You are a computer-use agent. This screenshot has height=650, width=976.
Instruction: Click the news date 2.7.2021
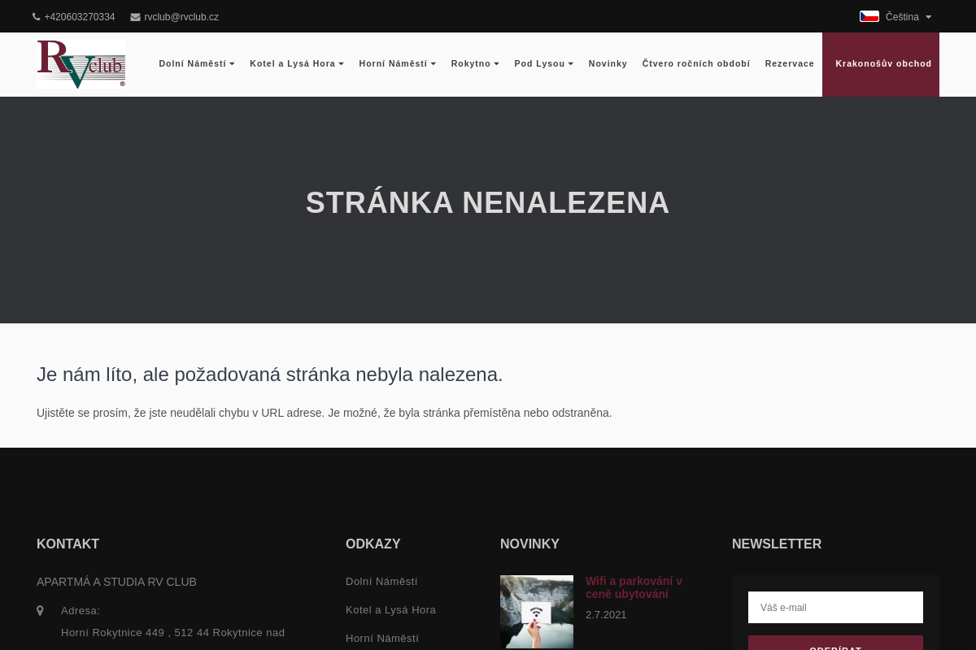[x=606, y=615]
